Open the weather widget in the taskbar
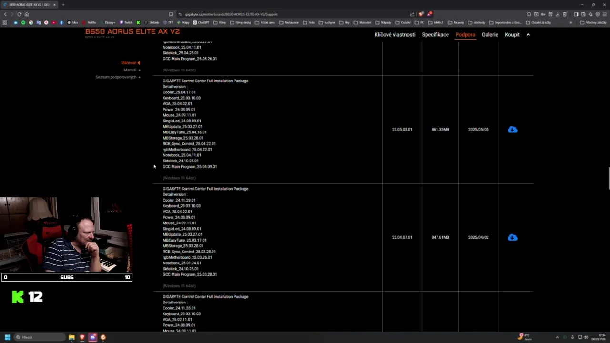The width and height of the screenshot is (610, 343). coord(524,337)
